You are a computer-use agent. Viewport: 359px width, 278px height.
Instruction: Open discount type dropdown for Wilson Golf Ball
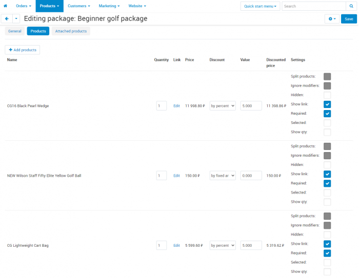[223, 176]
